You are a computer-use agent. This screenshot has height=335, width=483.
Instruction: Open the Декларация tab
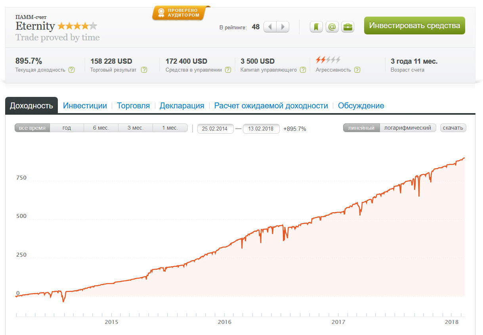[182, 106]
